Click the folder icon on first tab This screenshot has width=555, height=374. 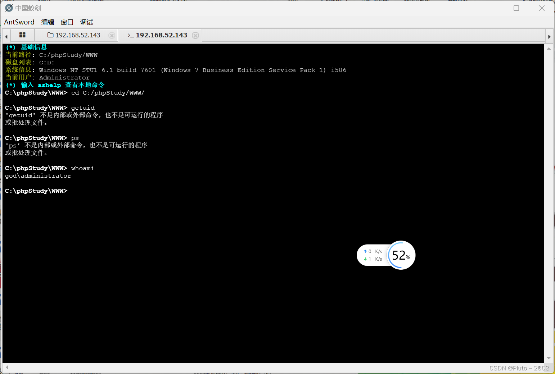point(50,35)
